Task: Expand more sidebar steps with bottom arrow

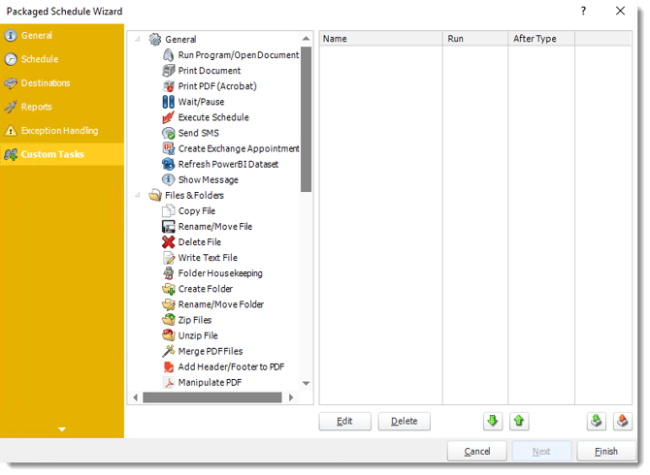Action: (62, 429)
